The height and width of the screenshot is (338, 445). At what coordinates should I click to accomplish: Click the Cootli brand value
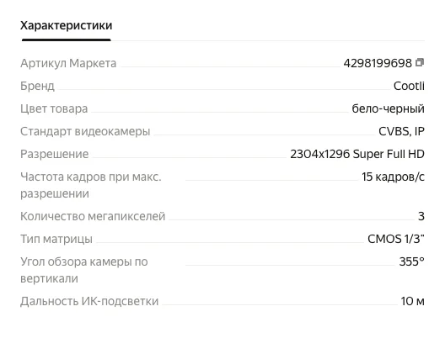(x=409, y=86)
